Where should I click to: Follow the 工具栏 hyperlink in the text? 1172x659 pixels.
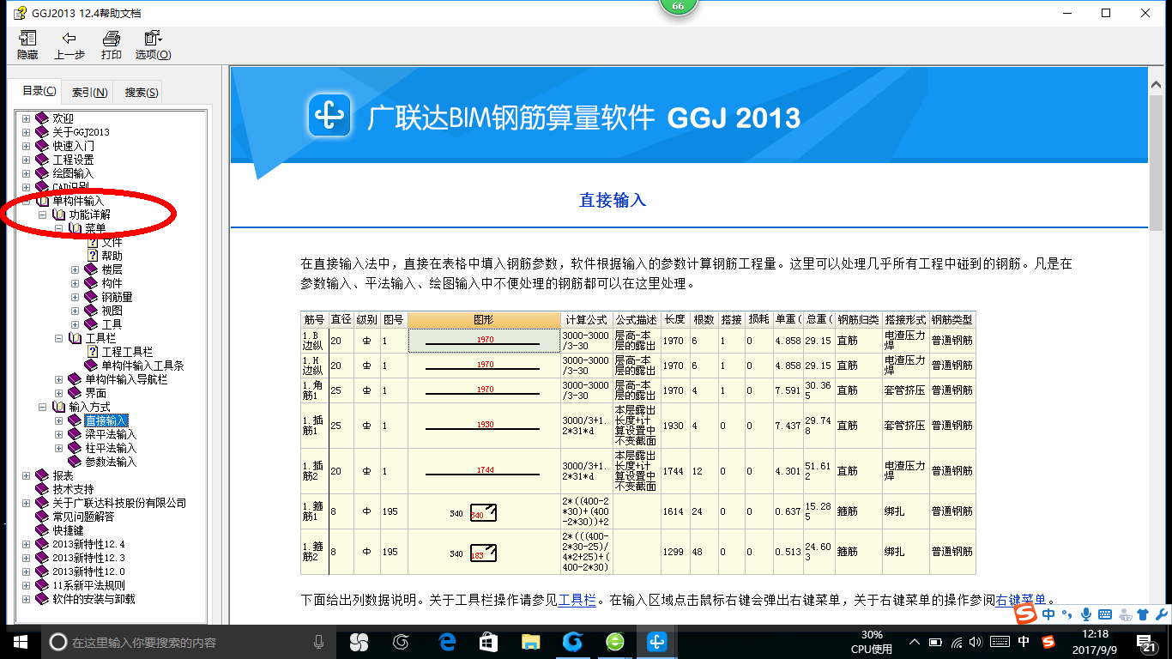[577, 600]
